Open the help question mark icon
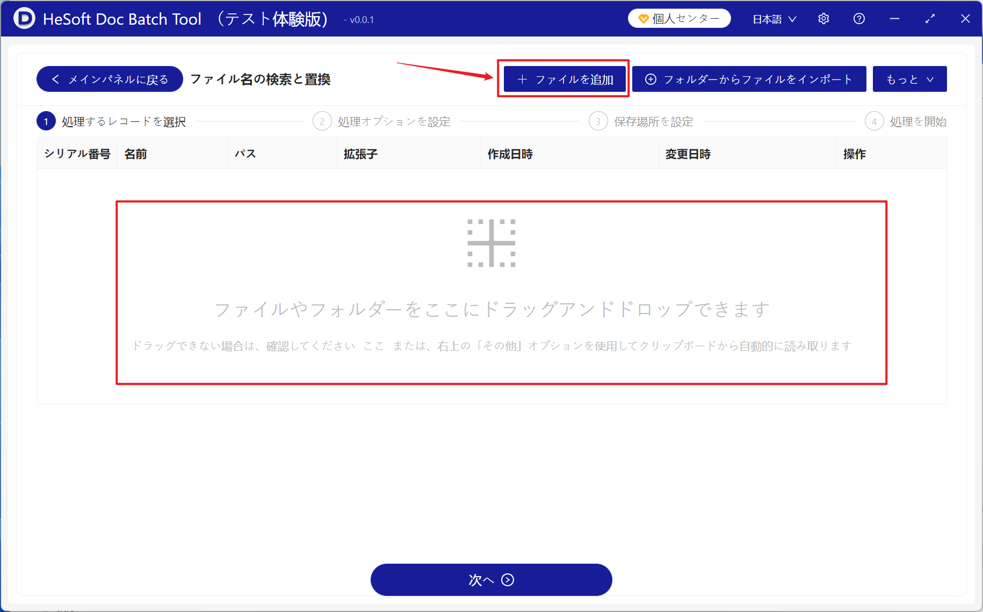The width and height of the screenshot is (983, 612). (x=859, y=19)
